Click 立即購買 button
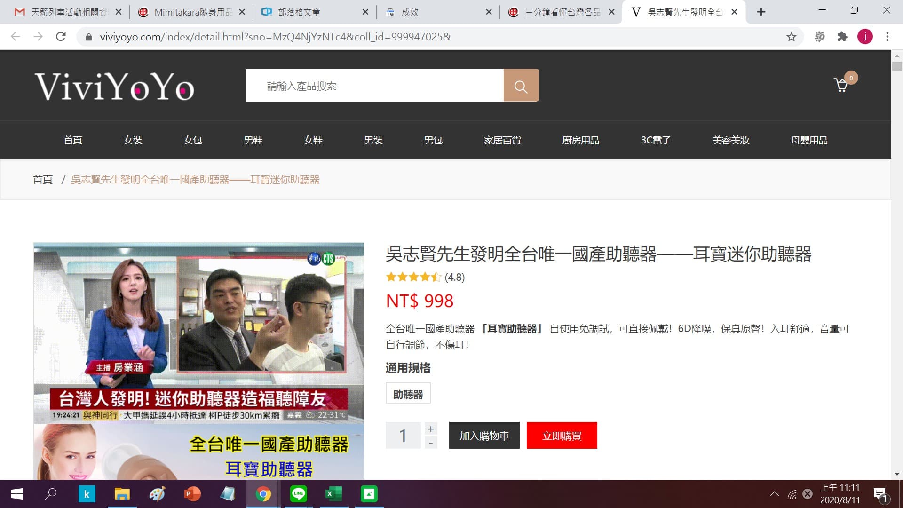903x508 pixels. [x=562, y=436]
